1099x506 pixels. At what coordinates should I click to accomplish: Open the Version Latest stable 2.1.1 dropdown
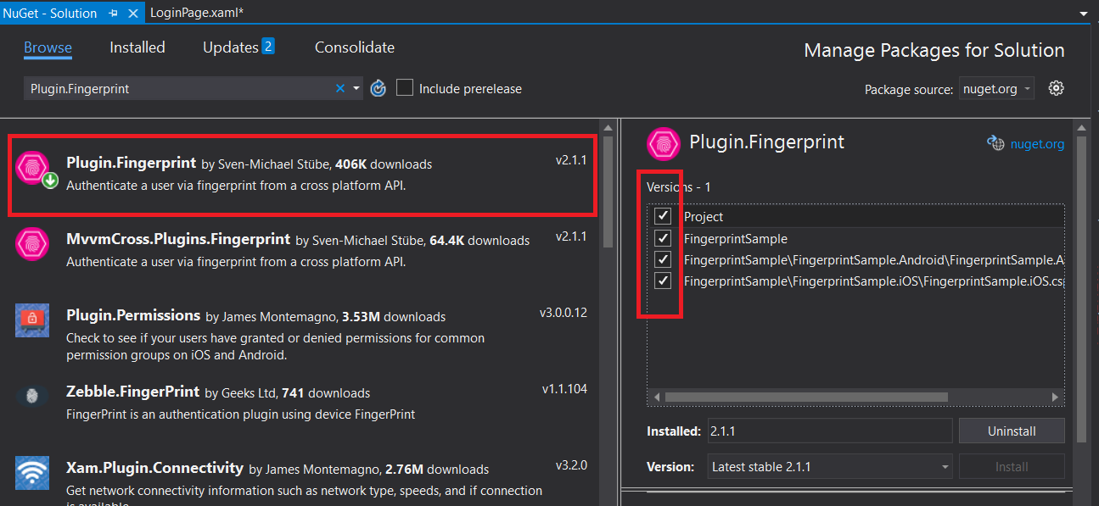tap(830, 466)
